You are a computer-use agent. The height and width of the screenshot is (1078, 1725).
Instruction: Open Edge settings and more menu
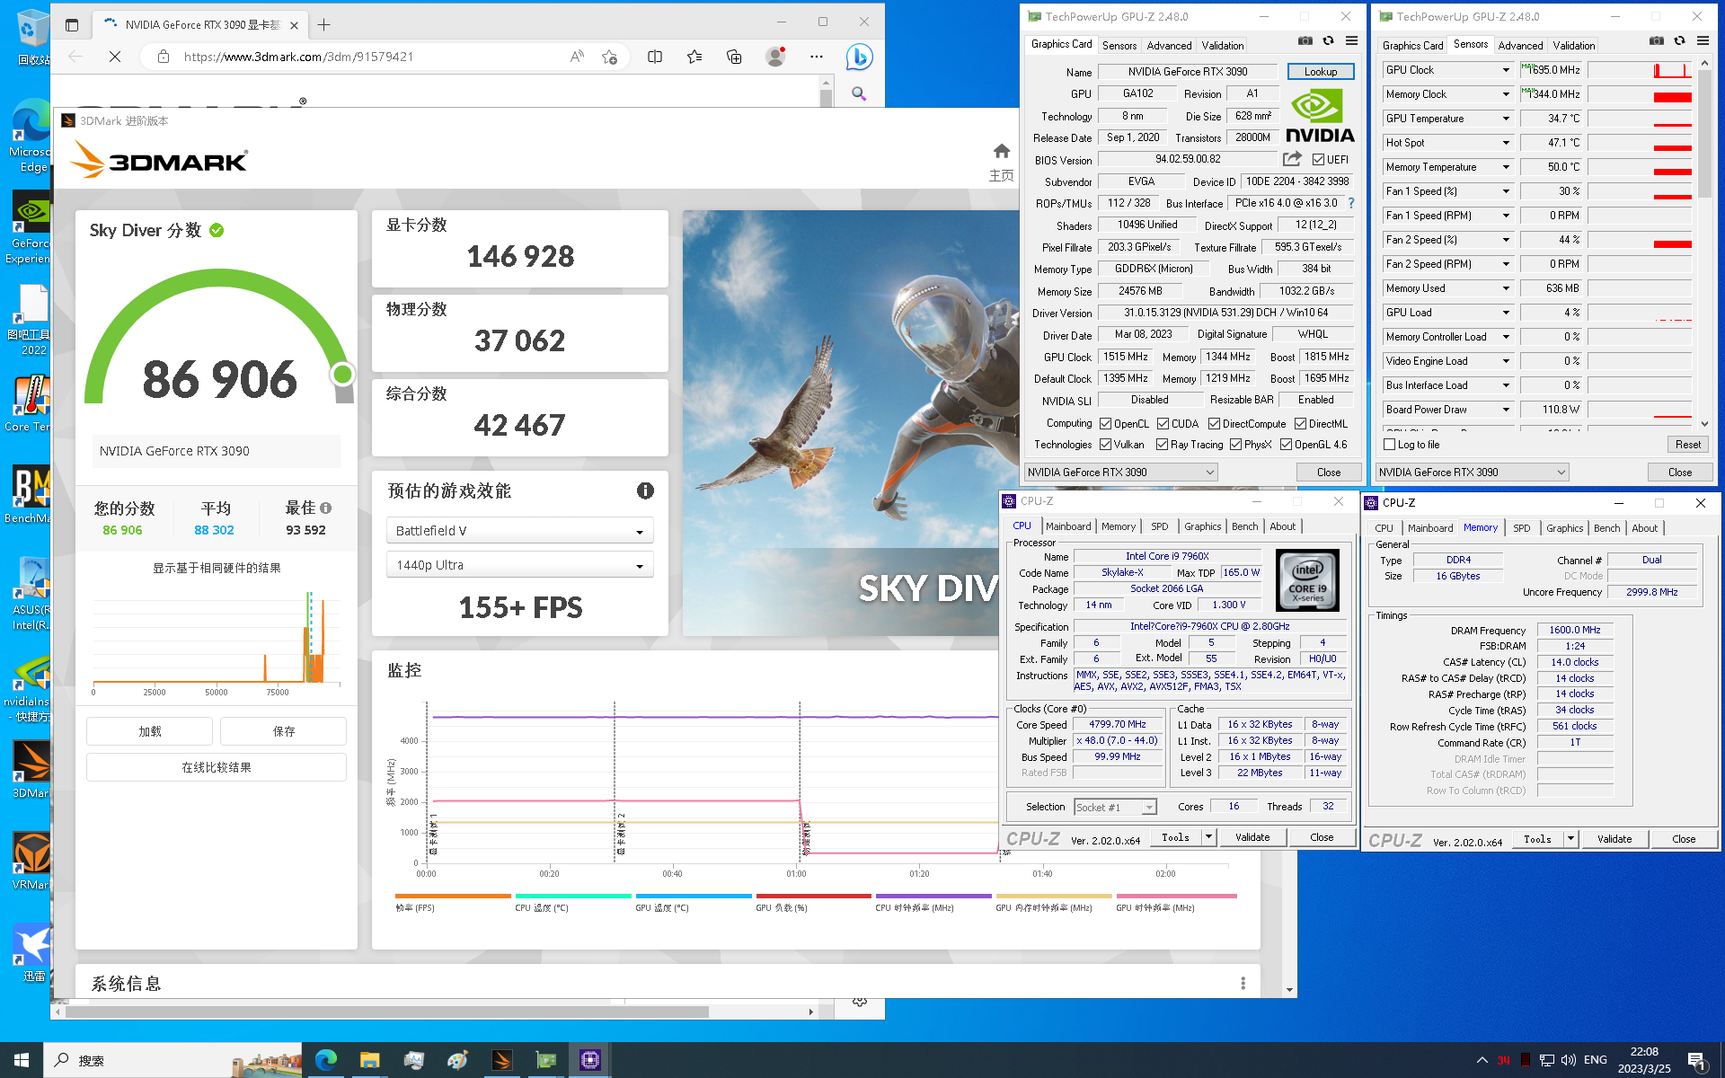[x=816, y=57]
